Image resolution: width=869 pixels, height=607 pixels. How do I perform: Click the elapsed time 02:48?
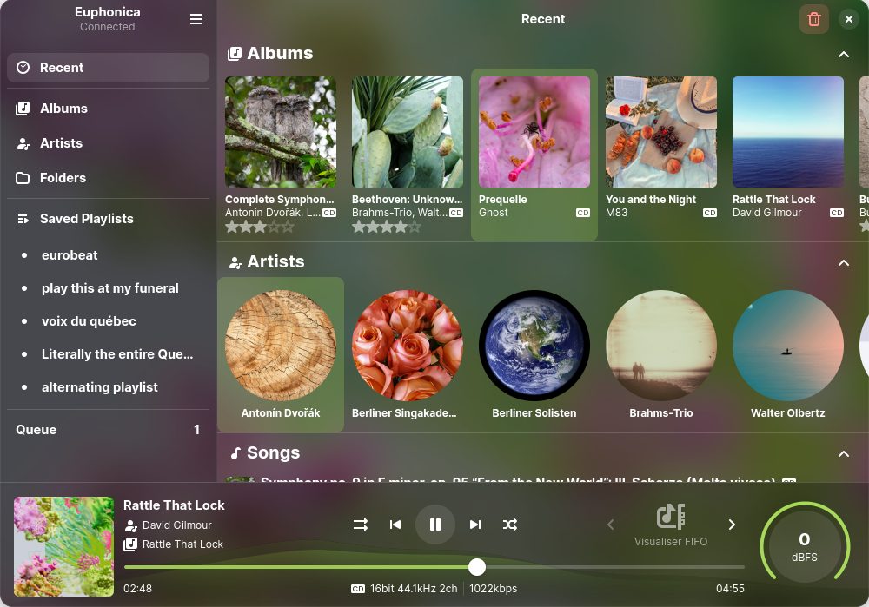137,589
